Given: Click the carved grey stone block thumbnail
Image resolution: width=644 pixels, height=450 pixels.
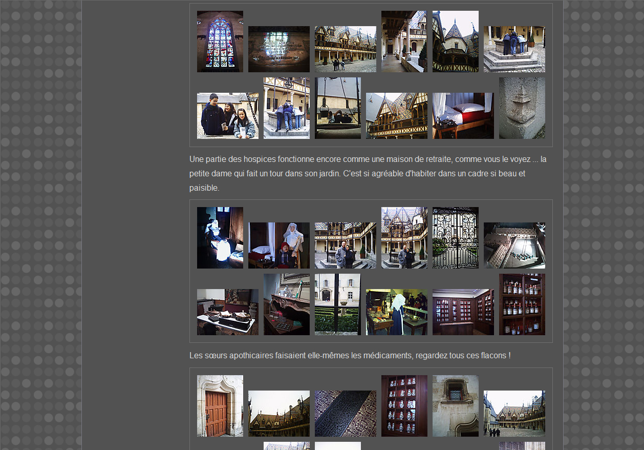Looking at the screenshot, I should (x=522, y=108).
